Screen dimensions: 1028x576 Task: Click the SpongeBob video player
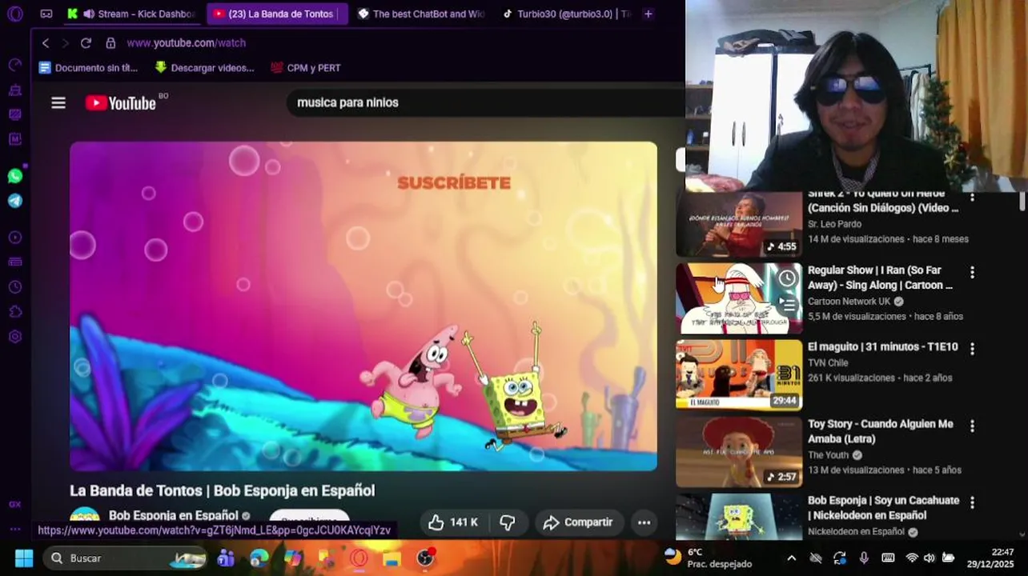[363, 306]
